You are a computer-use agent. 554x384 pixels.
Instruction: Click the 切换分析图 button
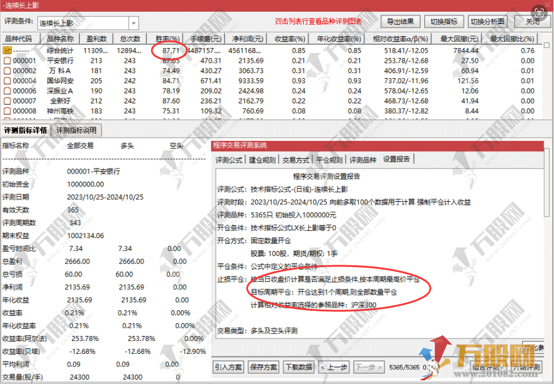(488, 22)
